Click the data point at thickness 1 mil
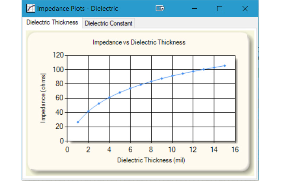Image resolution: width=281 pixels, height=181 pixels. pyautogui.click(x=78, y=122)
